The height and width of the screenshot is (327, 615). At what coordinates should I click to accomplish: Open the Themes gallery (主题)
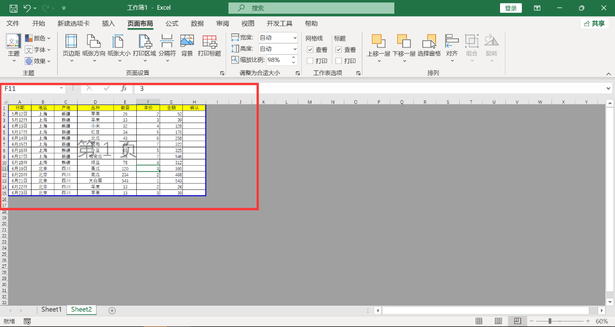[x=14, y=48]
